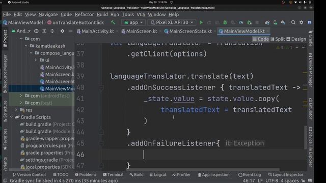Collapse the kamatiaakash package
This screenshot has height=183, width=326.
[26, 46]
